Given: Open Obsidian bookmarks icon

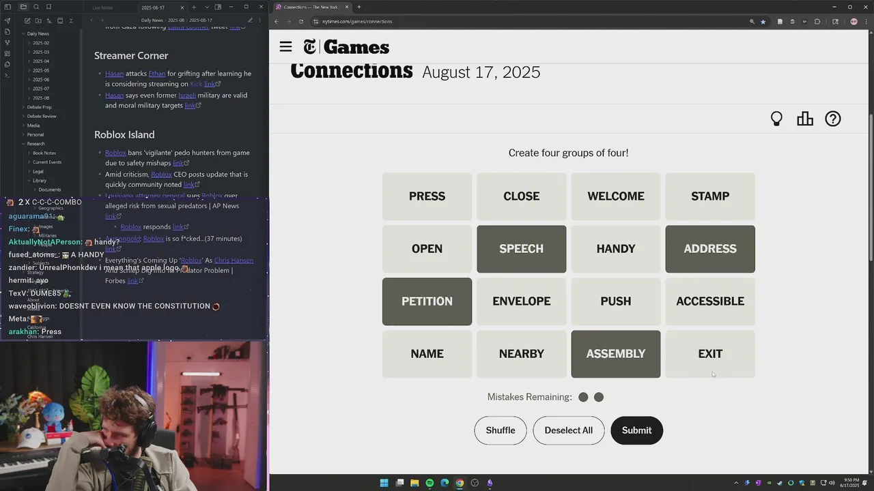Looking at the screenshot, I should tap(48, 7).
